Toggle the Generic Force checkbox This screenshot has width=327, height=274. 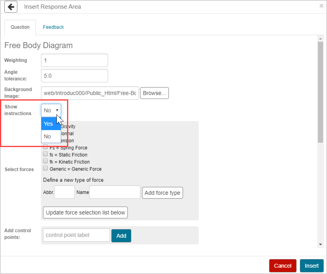(45, 168)
